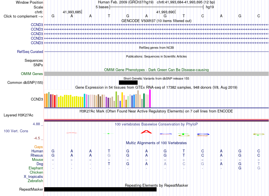Open 100 Vert. Cons track label

tap(16, 131)
